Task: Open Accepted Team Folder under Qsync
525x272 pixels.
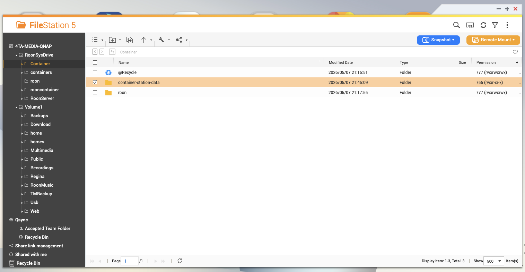Action: tap(47, 228)
